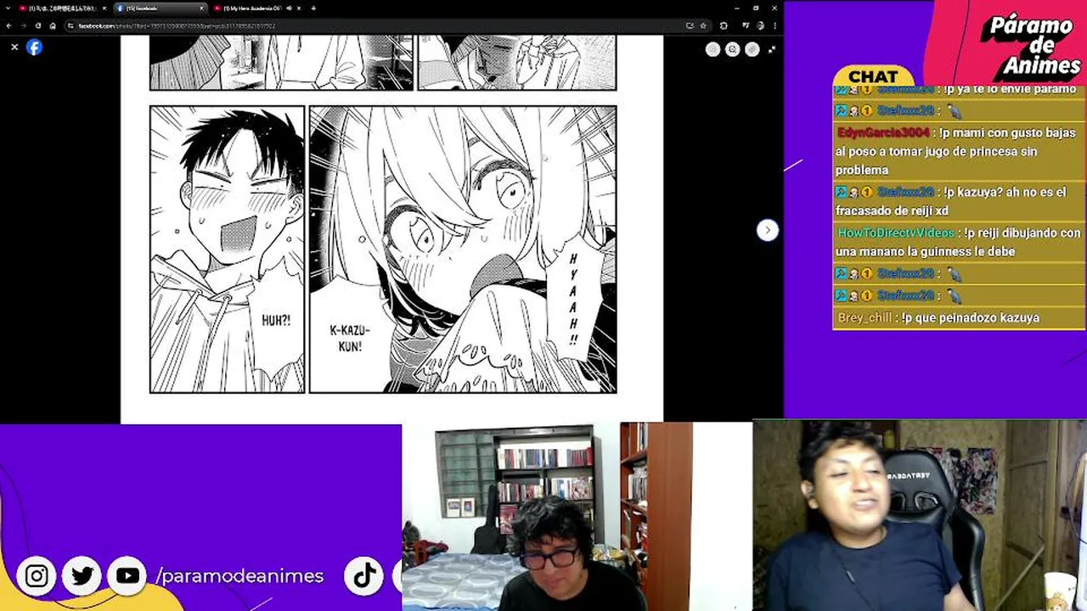The width and height of the screenshot is (1087, 611).
Task: Reload the current browser page
Action: click(38, 25)
